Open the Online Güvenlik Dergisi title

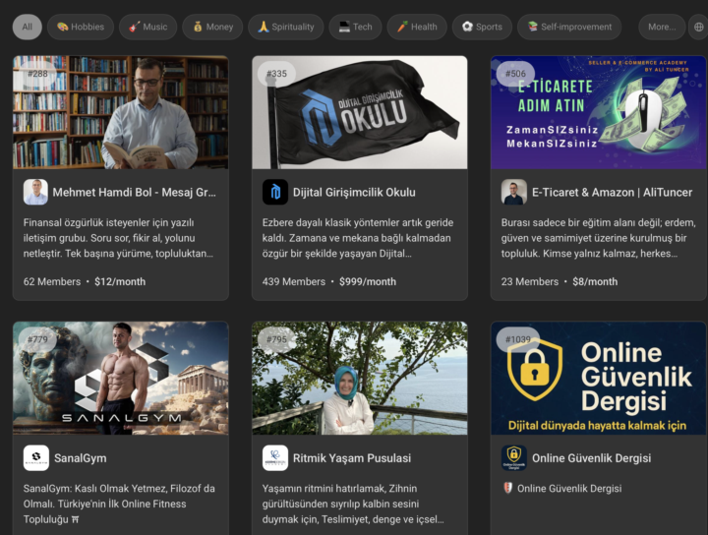click(x=592, y=458)
